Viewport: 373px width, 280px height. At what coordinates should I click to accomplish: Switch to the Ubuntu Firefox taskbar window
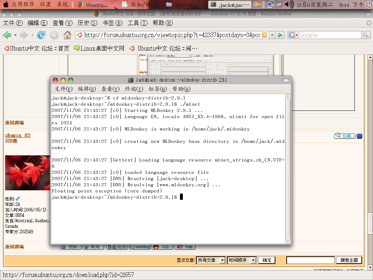coord(93,4)
